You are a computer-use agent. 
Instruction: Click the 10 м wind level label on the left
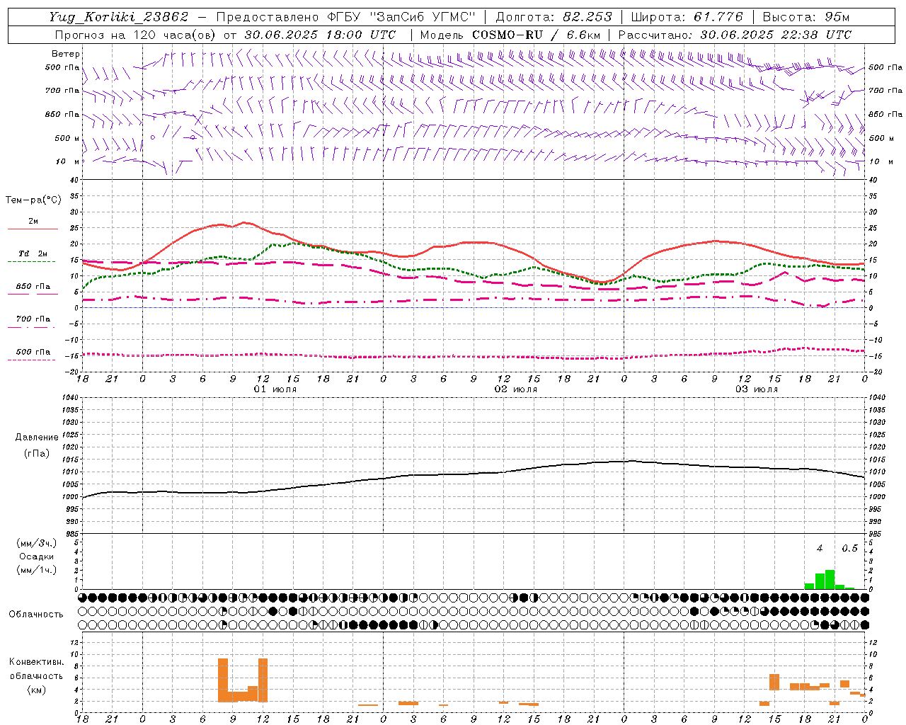coord(68,161)
